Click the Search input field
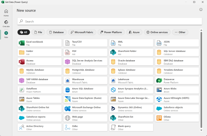This screenshot has height=136, width=207. pyautogui.click(x=109, y=21)
